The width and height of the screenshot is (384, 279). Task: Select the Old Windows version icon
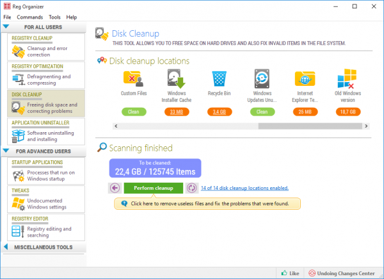pyautogui.click(x=347, y=78)
